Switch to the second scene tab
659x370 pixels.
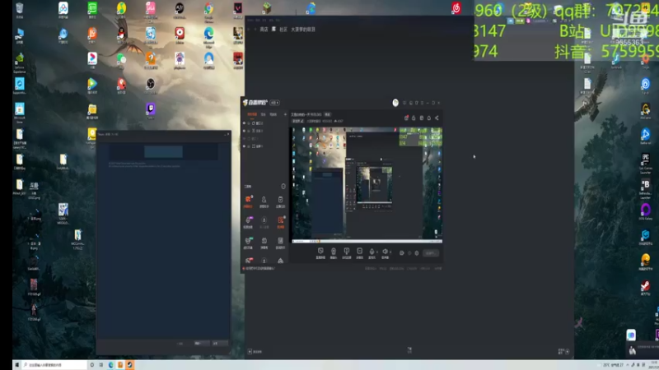(264, 114)
